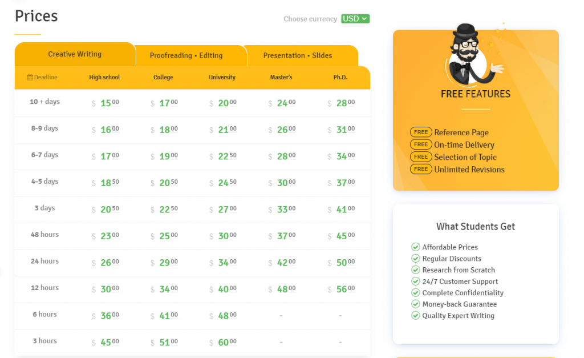Click the FREE badge next to Reference Page
The height and width of the screenshot is (358, 584).
point(421,132)
